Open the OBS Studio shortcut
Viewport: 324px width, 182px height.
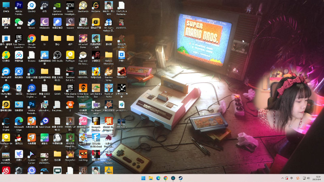pos(57,57)
